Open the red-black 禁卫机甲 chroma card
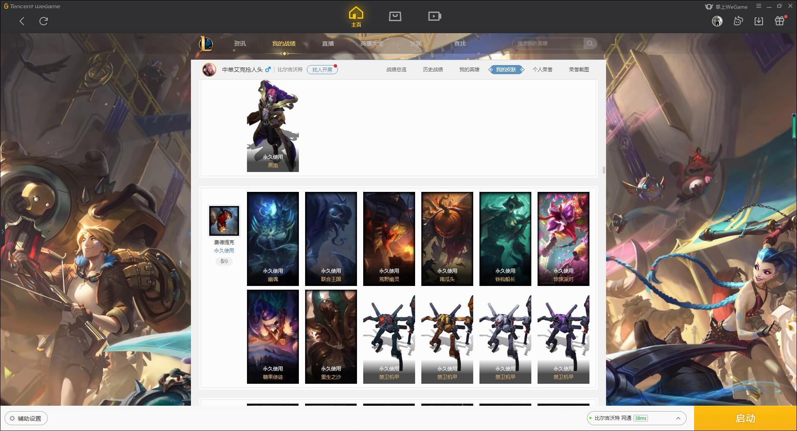 click(x=389, y=337)
